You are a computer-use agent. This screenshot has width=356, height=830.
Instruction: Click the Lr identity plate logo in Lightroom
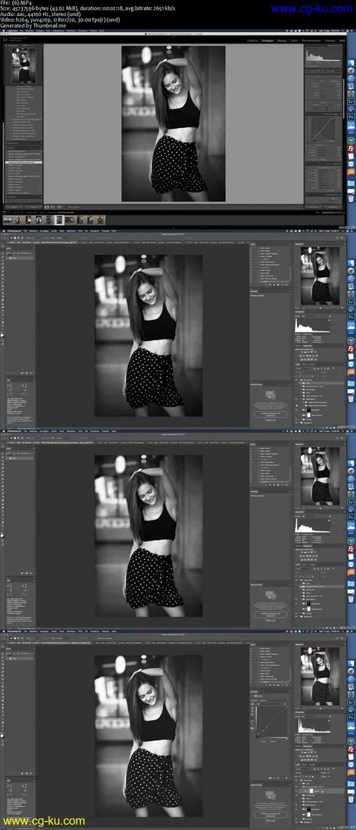coord(6,39)
